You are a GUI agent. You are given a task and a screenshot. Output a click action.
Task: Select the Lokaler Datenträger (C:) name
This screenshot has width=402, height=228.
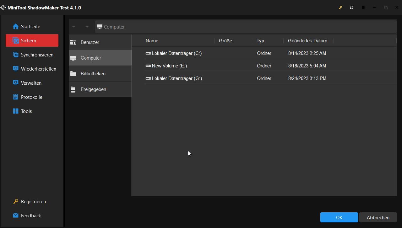177,53
